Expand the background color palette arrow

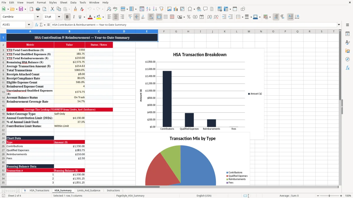pyautogui.click(x=103, y=17)
